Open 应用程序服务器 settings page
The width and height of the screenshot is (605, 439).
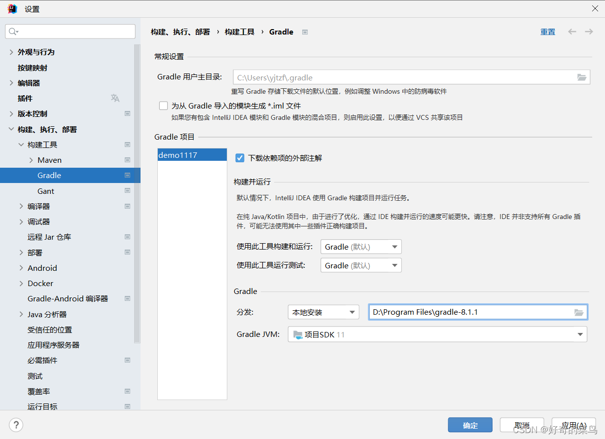(53, 345)
